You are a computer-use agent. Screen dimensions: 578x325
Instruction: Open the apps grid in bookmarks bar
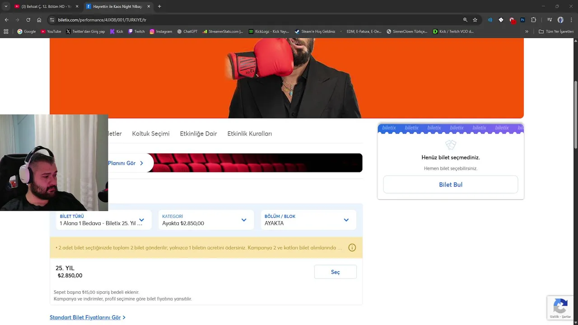click(x=6, y=32)
